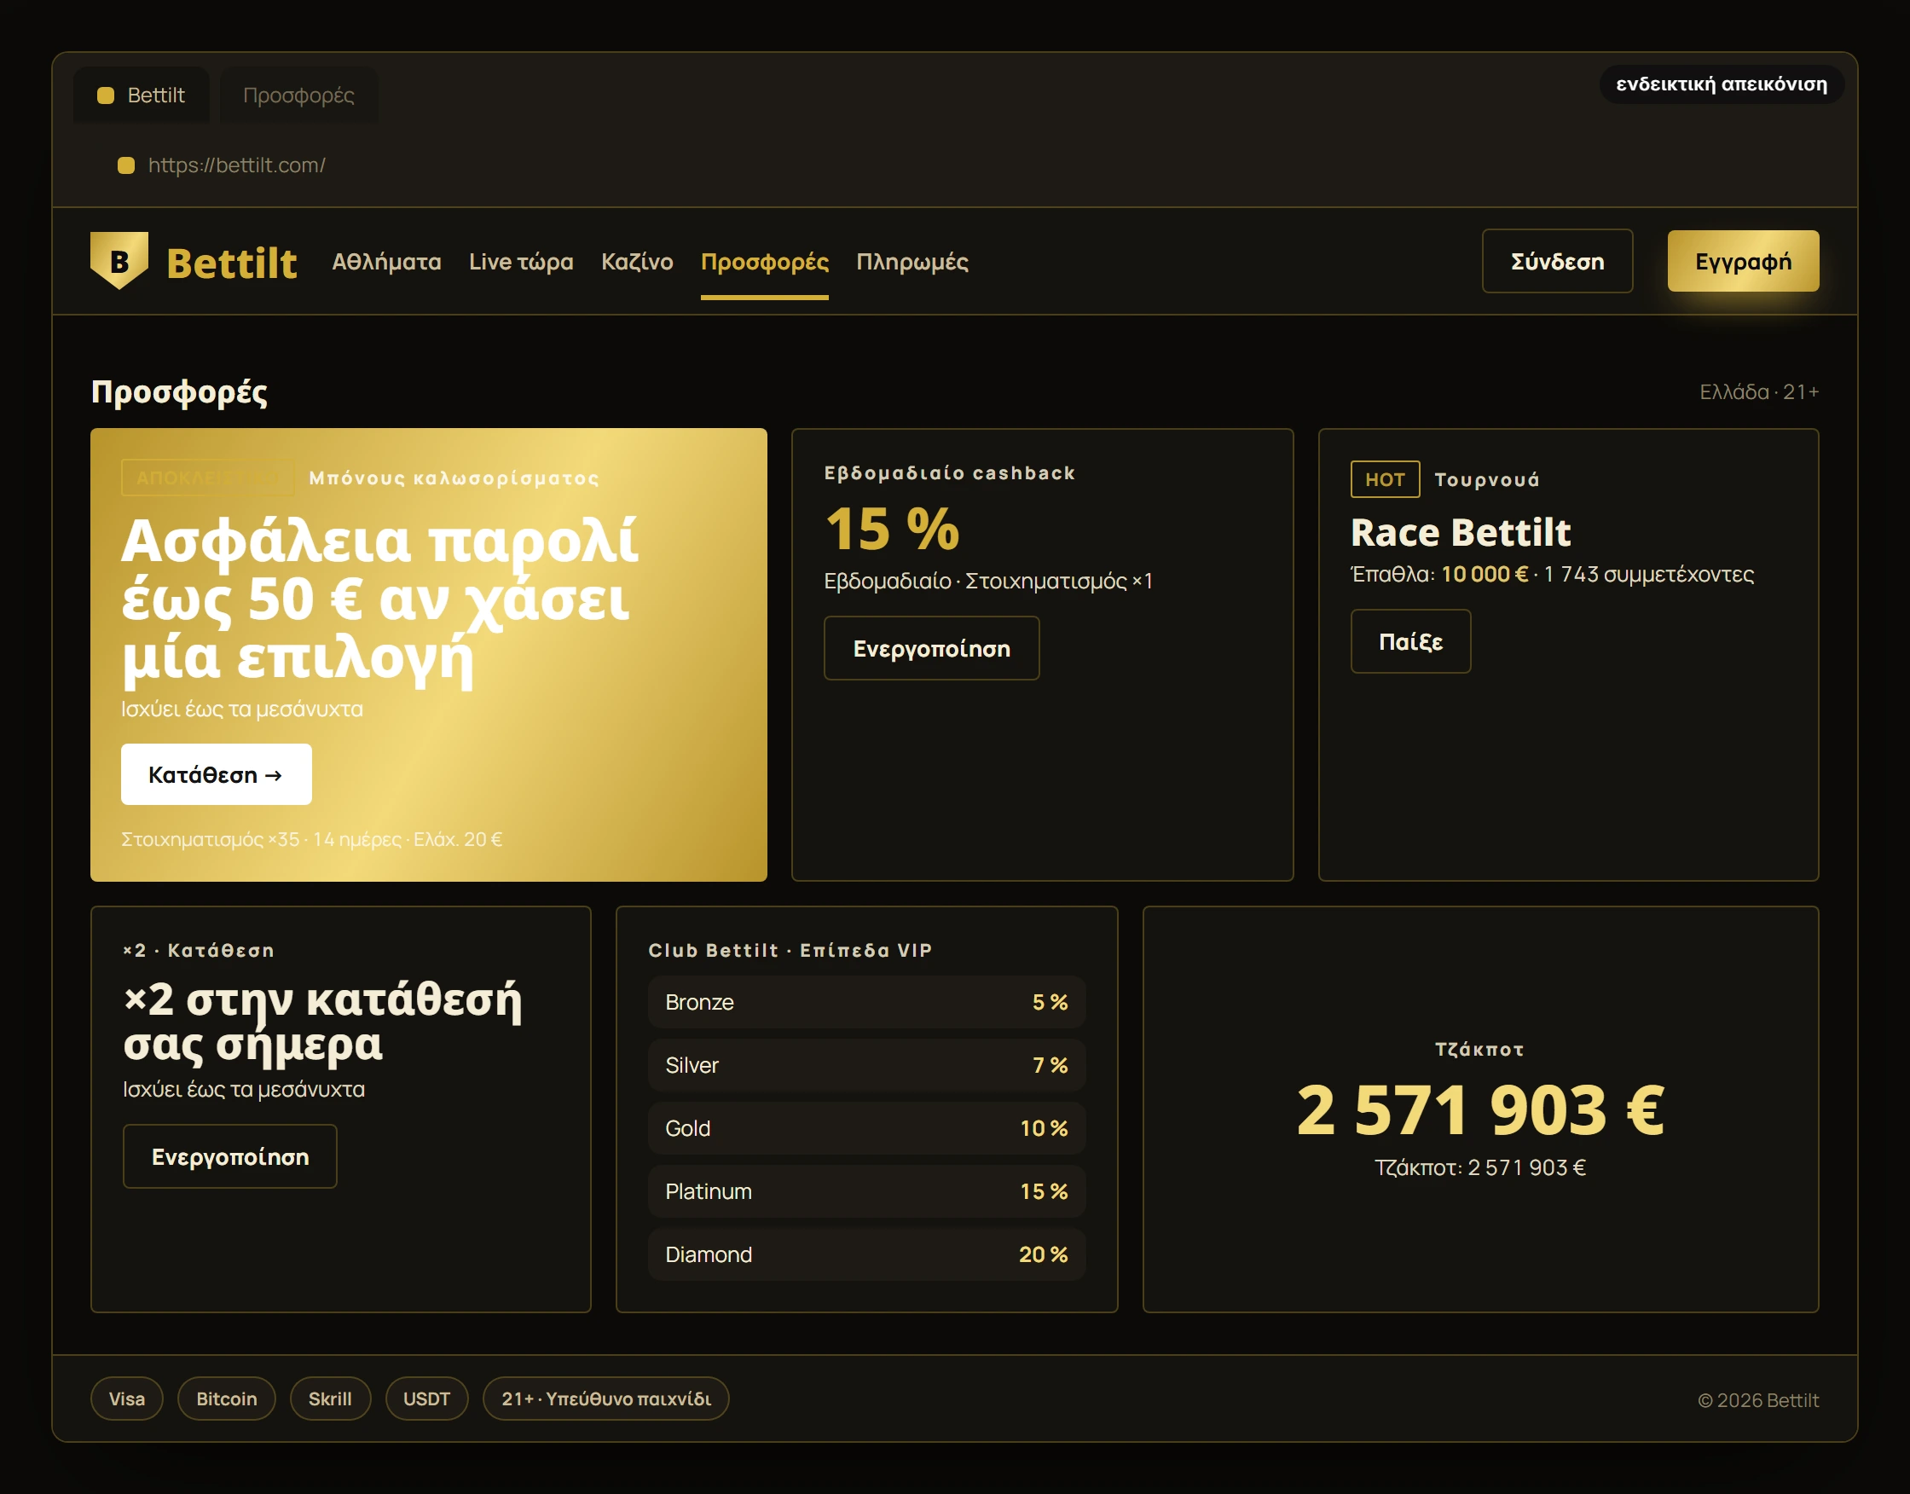1910x1494 pixels.
Task: Click the HOT badge on the tournament card
Action: 1385,479
